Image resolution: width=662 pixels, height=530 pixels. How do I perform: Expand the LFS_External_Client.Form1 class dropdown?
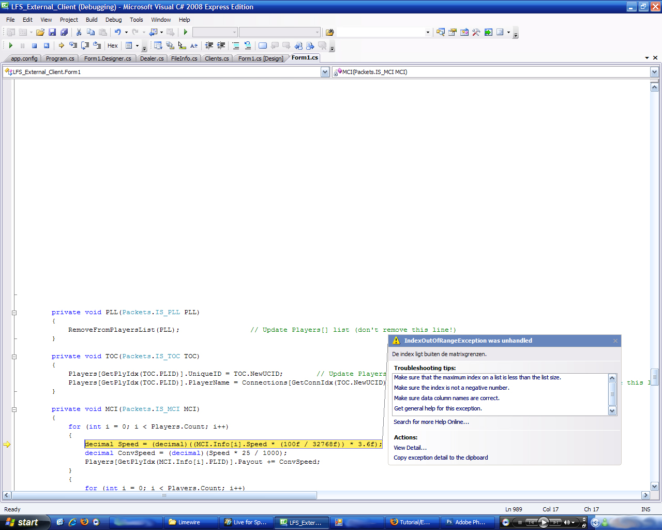coord(325,72)
